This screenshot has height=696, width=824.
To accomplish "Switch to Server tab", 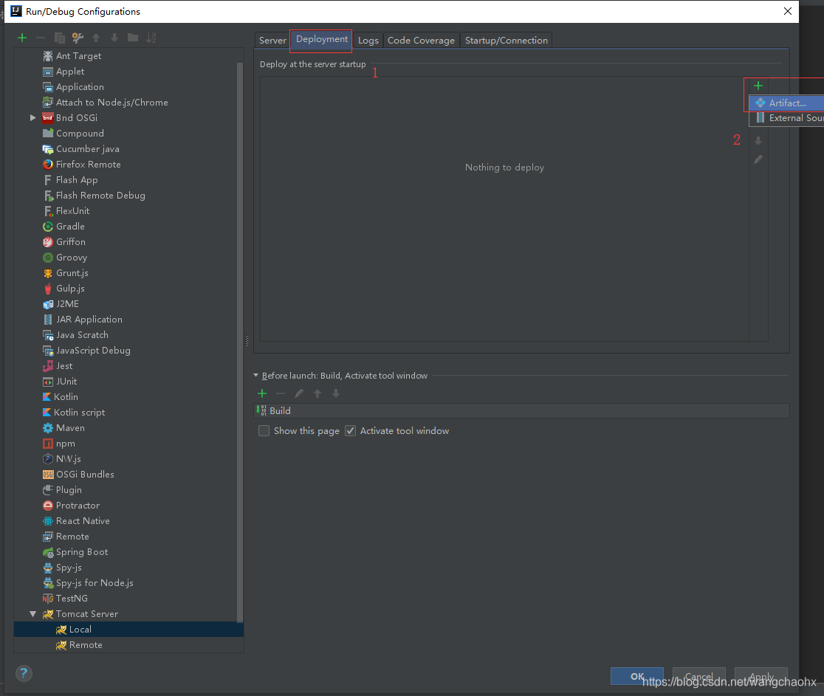I will coord(272,41).
